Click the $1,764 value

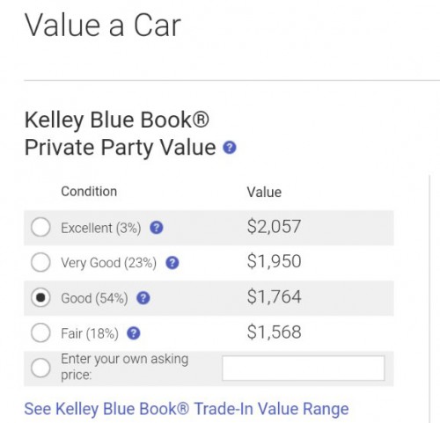274,297
